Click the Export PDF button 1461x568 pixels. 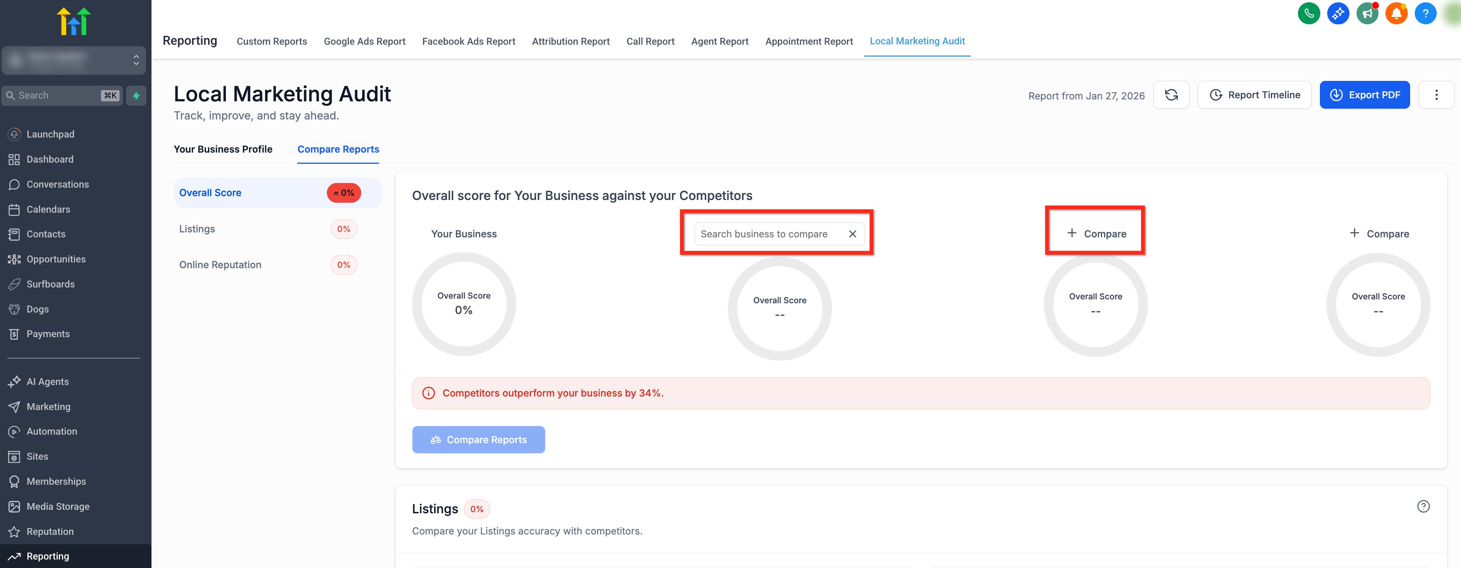coord(1364,95)
